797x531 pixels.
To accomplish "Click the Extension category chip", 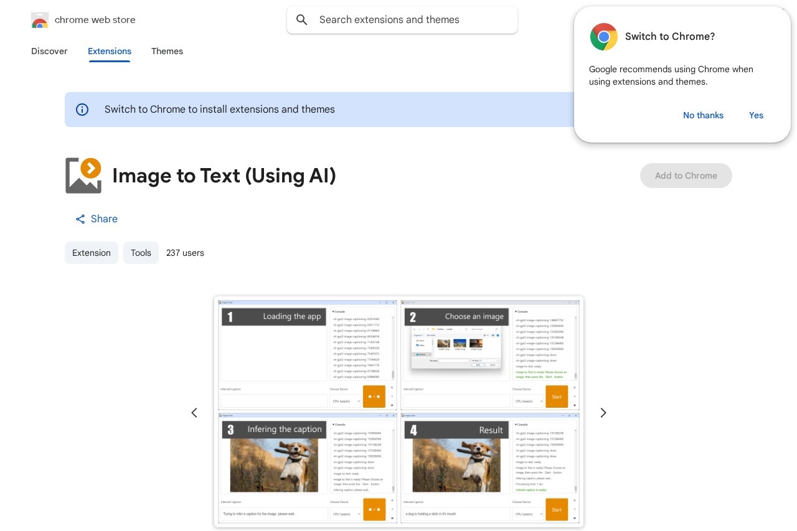I will click(92, 253).
